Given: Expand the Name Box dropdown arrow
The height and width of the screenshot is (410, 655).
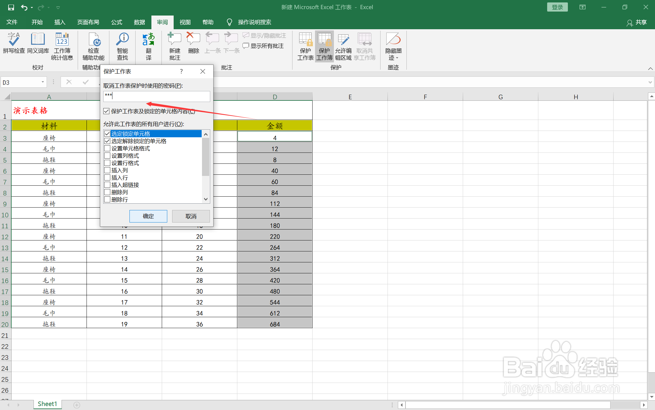Looking at the screenshot, I should click(43, 82).
